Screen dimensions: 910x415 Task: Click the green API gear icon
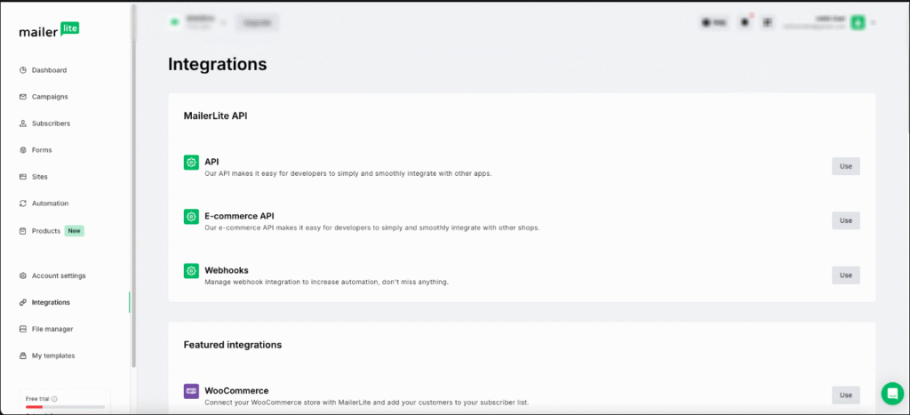191,162
